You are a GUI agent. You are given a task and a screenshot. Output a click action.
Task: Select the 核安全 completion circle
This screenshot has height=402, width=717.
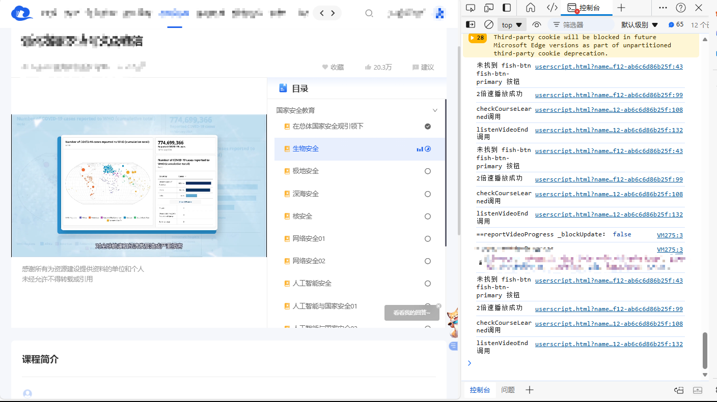pyautogui.click(x=428, y=217)
